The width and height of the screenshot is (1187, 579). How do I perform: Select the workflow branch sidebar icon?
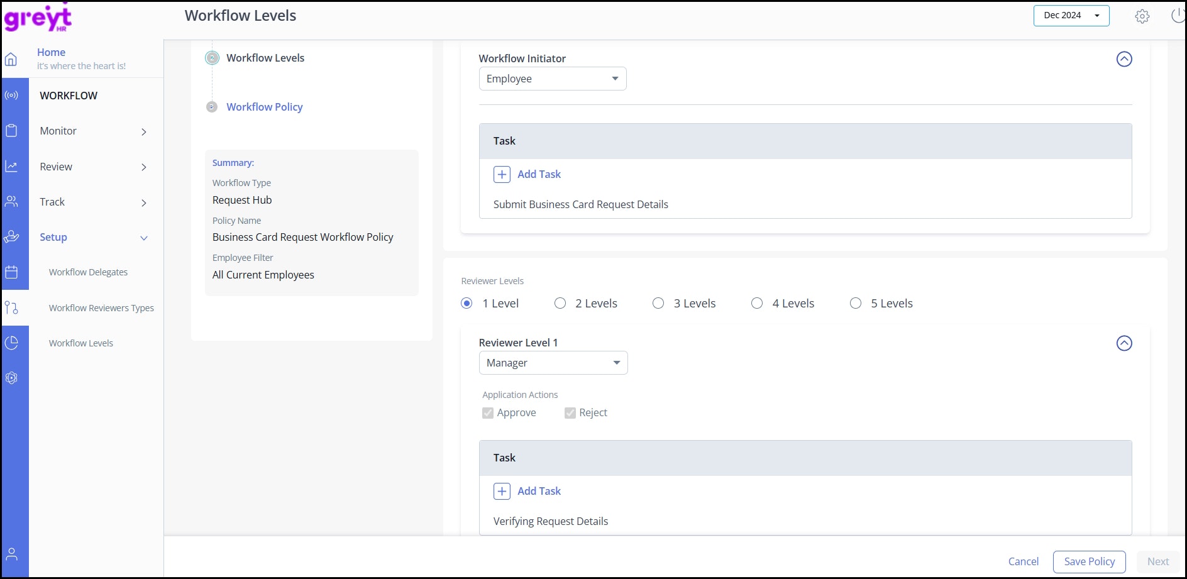pyautogui.click(x=11, y=307)
